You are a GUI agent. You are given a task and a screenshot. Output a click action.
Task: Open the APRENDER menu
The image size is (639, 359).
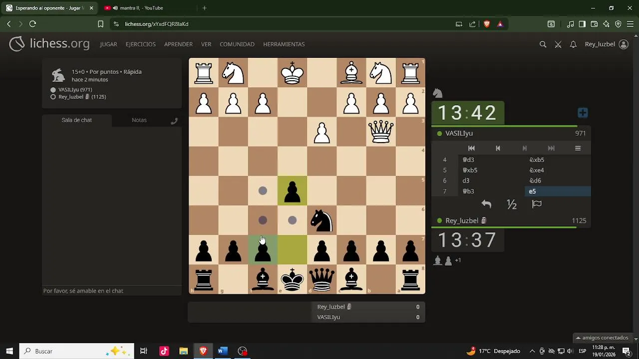pos(178,44)
